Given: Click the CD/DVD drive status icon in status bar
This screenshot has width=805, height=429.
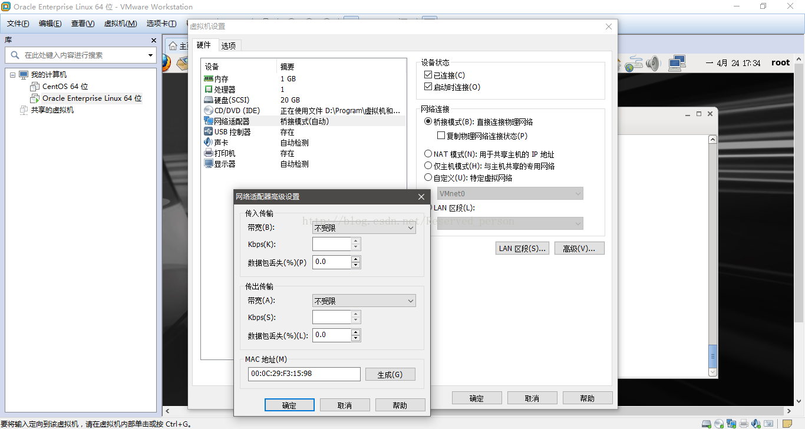Looking at the screenshot, I should click(719, 424).
